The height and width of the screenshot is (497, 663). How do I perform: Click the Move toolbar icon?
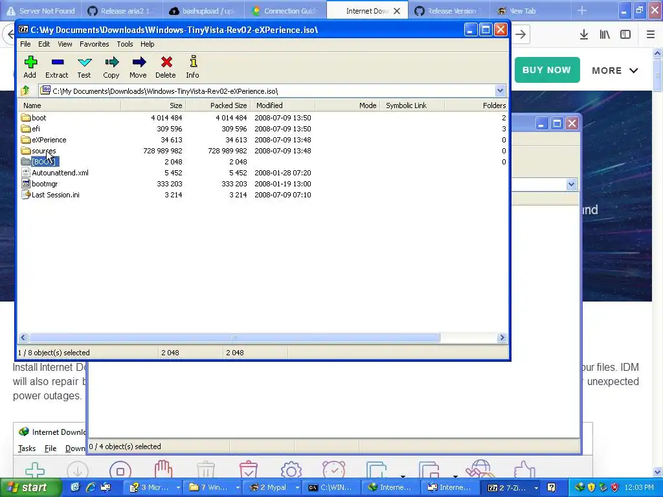[x=139, y=63]
